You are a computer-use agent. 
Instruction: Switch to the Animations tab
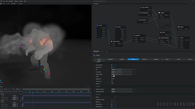(110, 59)
